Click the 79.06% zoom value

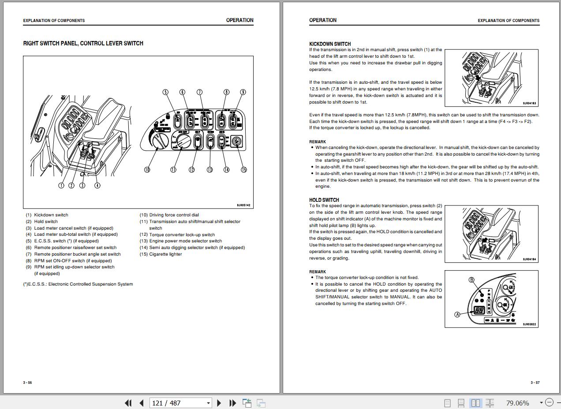(x=517, y=403)
